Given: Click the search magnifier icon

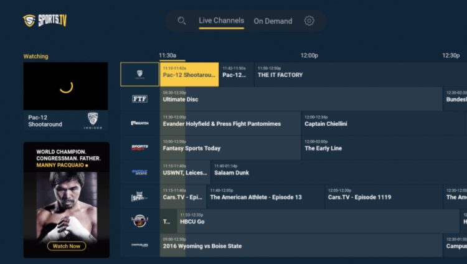Looking at the screenshot, I should click(x=181, y=21).
